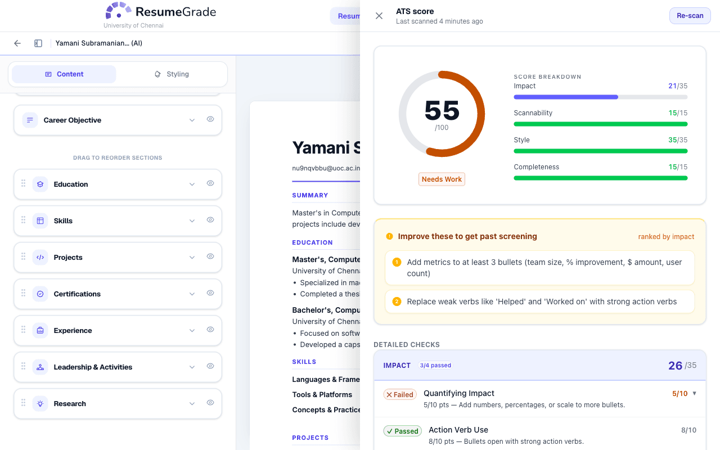Click University of Chennai under logo

[134, 26]
